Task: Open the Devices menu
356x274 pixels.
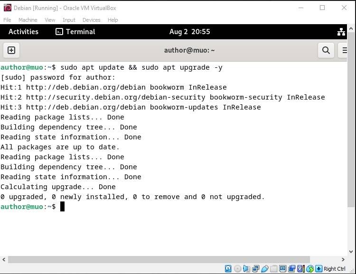Action: tap(91, 20)
